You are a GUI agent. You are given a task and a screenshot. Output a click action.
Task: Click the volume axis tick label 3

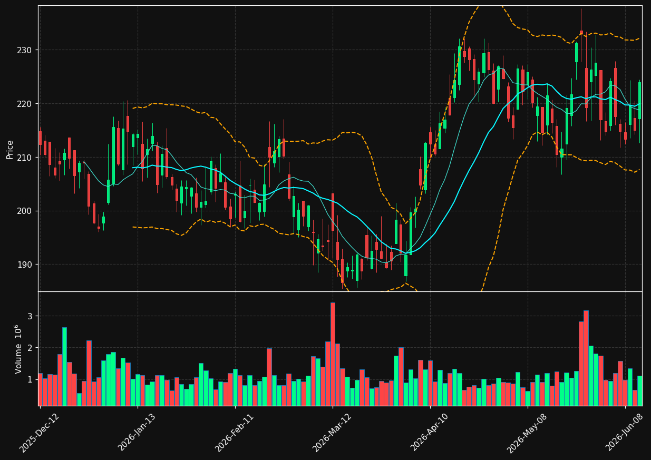tap(30, 316)
